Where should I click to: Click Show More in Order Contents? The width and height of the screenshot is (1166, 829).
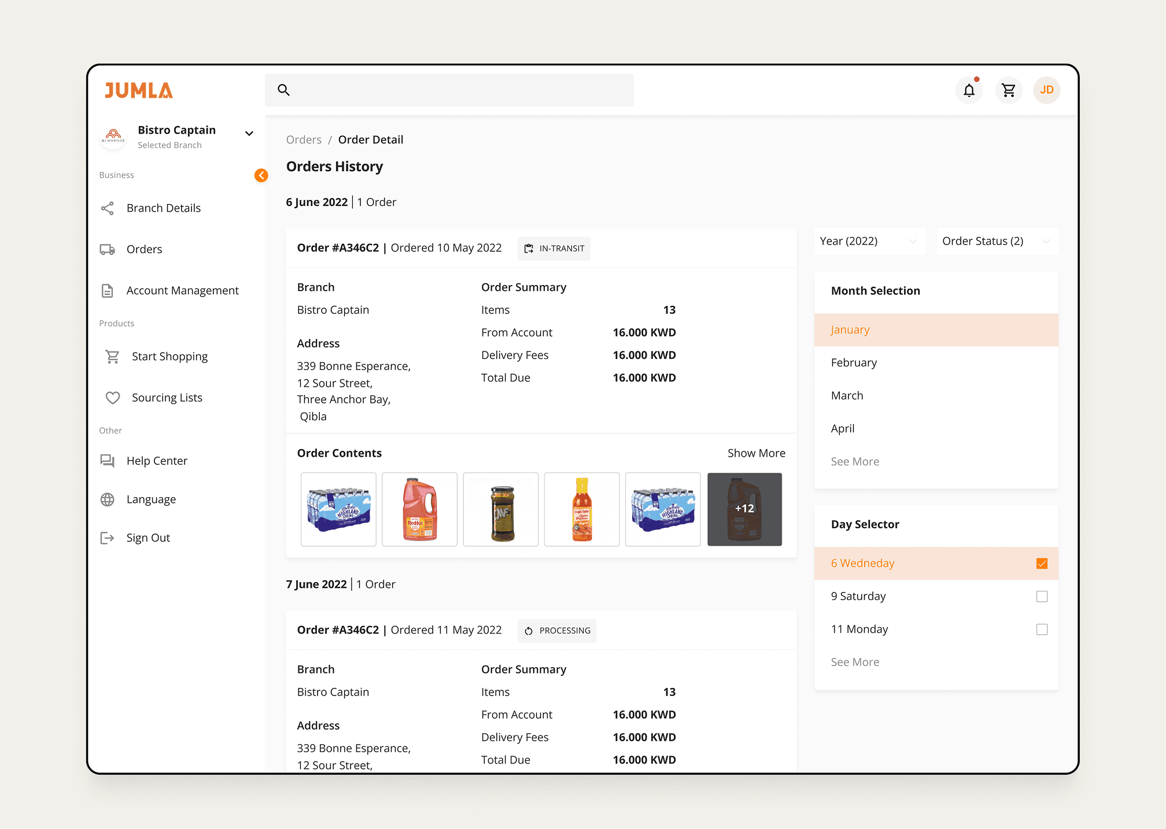tap(756, 453)
